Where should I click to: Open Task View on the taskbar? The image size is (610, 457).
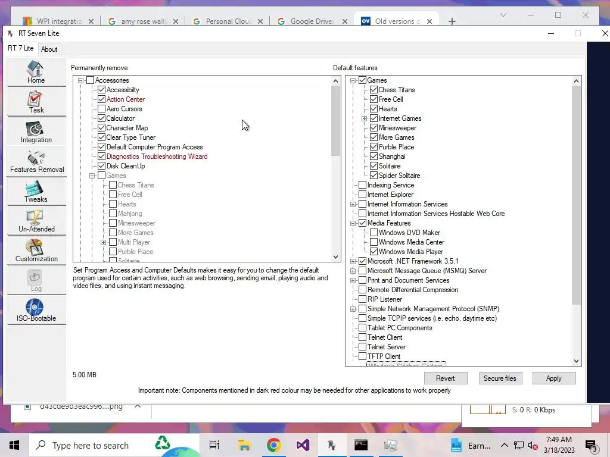(x=214, y=445)
